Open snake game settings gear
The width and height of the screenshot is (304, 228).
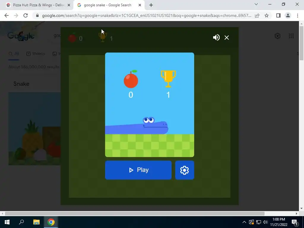click(185, 170)
